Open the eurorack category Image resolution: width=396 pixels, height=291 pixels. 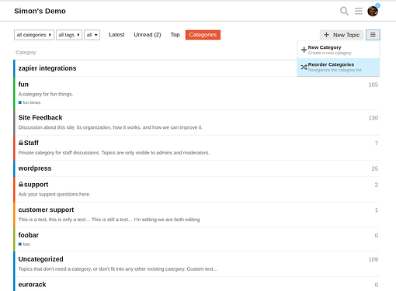click(32, 285)
